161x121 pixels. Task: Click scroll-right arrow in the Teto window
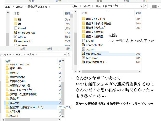pos(139,72)
